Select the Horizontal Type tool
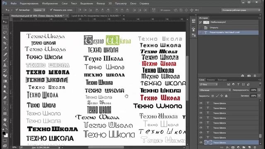This screenshot has width=265, height=149. point(5,103)
